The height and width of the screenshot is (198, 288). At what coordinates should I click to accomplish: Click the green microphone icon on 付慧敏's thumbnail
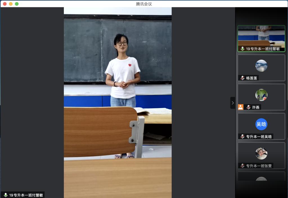pos(242,49)
